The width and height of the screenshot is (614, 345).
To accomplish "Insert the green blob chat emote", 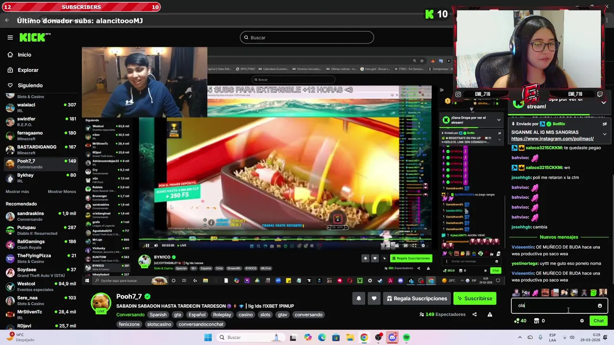I will click(593, 292).
